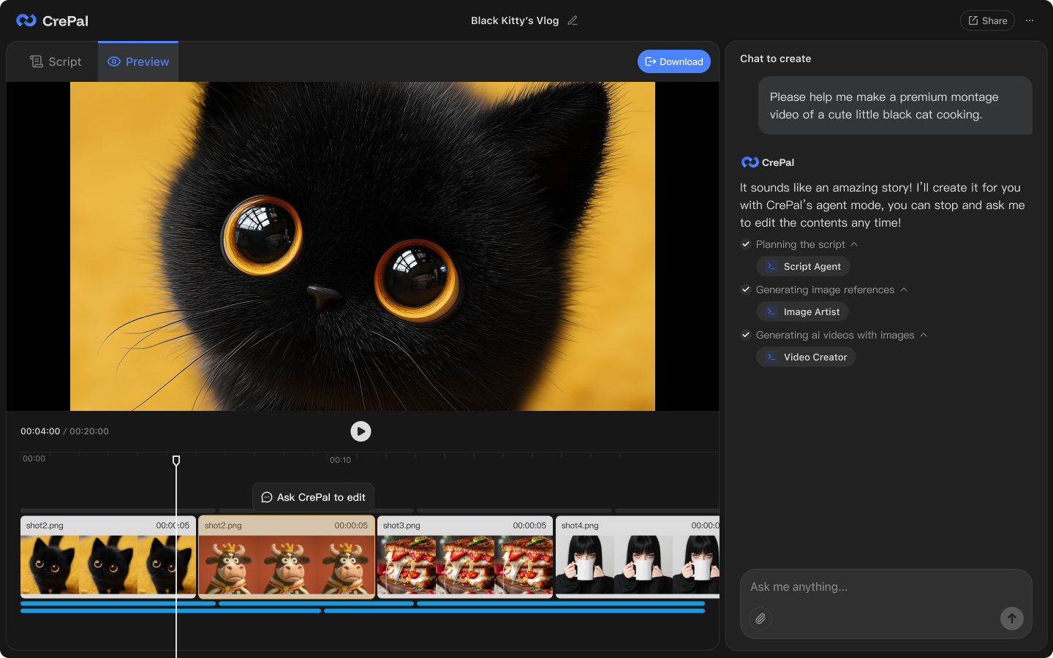Click the paperclip attachment icon
This screenshot has height=658, width=1053.
pyautogui.click(x=760, y=619)
